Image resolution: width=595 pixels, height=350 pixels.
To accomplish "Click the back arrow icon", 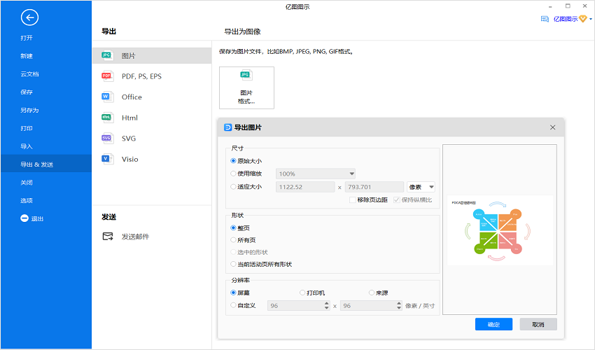I will [x=29, y=17].
